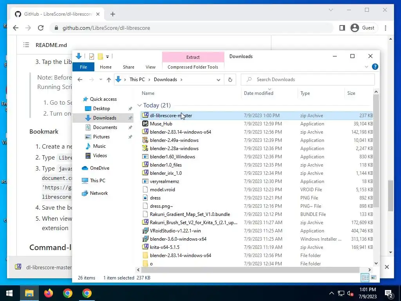Open Chrome three-dot menu
This screenshot has height=301, width=401.
[385, 28]
